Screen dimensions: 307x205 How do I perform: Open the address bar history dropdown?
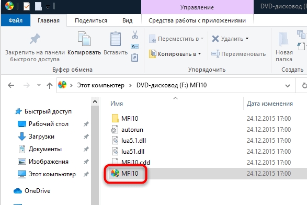tap(288, 86)
